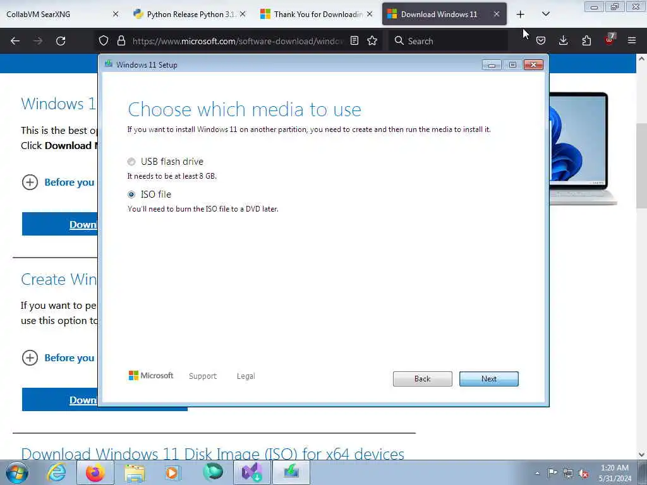Close the Thank You for Downloading tab
Image resolution: width=647 pixels, height=485 pixels.
(x=370, y=14)
